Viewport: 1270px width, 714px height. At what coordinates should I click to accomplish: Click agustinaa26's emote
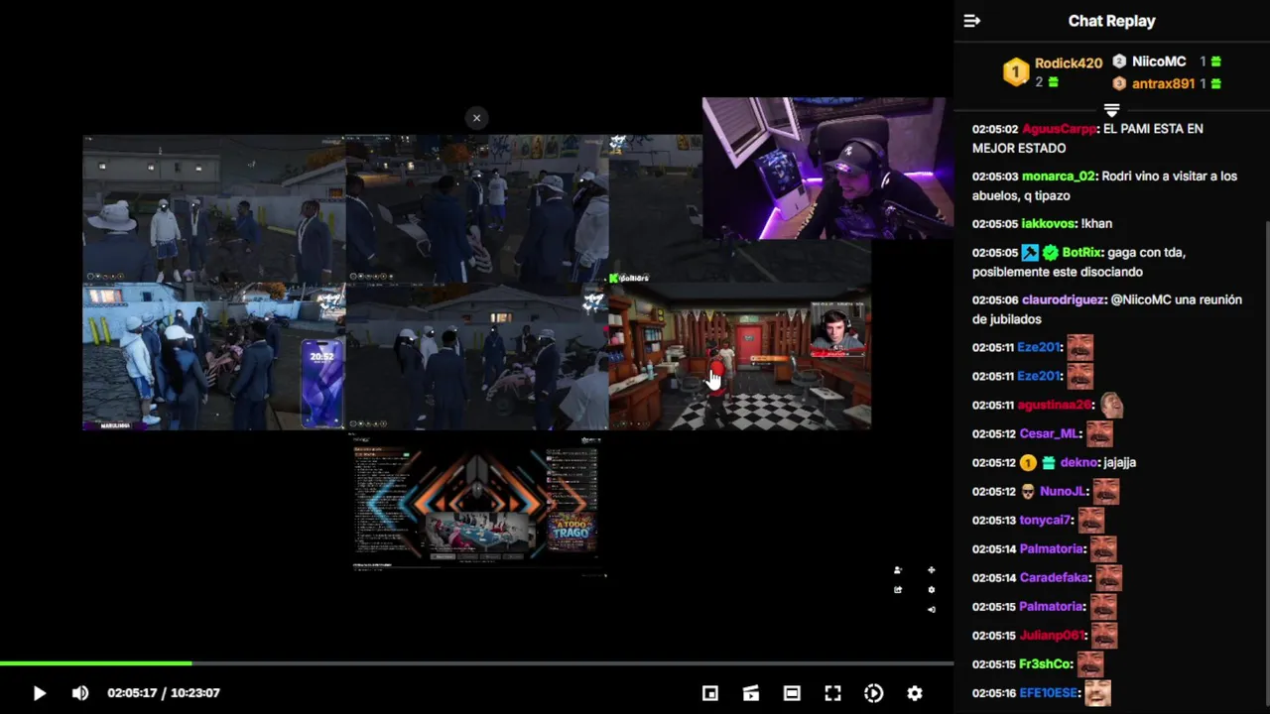[x=1111, y=405]
